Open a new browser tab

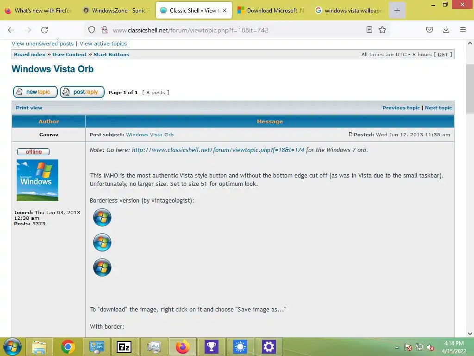(x=397, y=11)
